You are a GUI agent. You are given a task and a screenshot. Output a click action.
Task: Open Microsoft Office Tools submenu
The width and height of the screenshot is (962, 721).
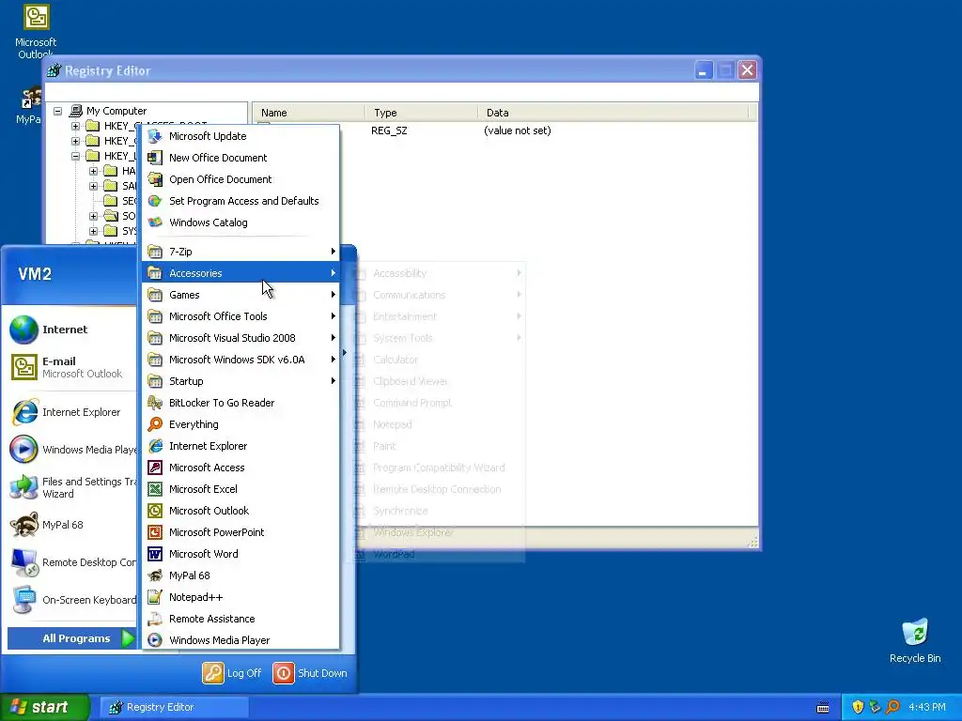(x=241, y=316)
